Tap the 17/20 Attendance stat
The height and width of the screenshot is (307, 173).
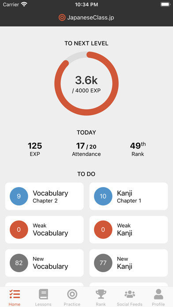[x=86, y=150]
